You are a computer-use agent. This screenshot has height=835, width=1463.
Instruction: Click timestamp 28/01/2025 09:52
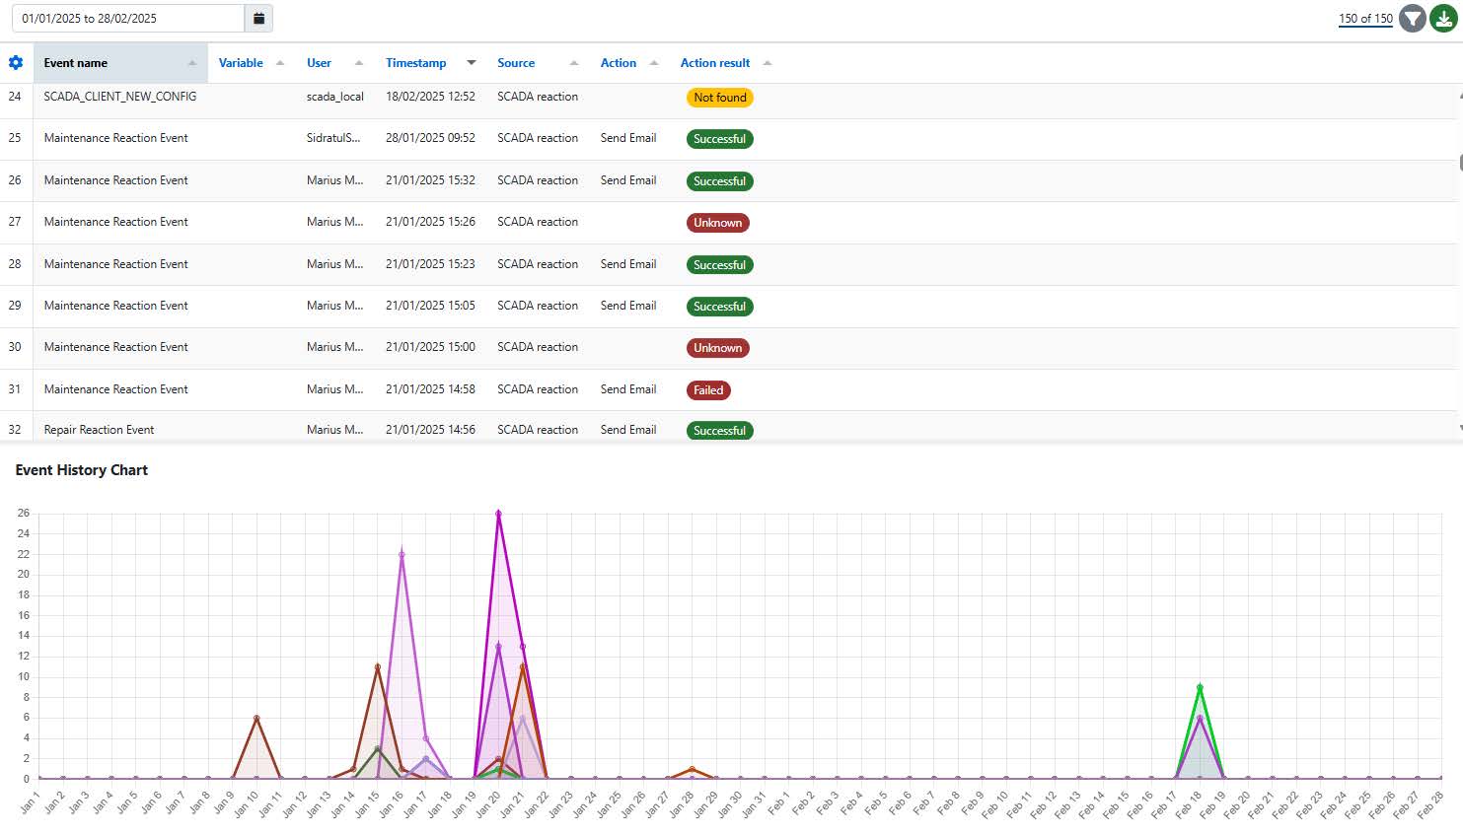pyautogui.click(x=430, y=138)
